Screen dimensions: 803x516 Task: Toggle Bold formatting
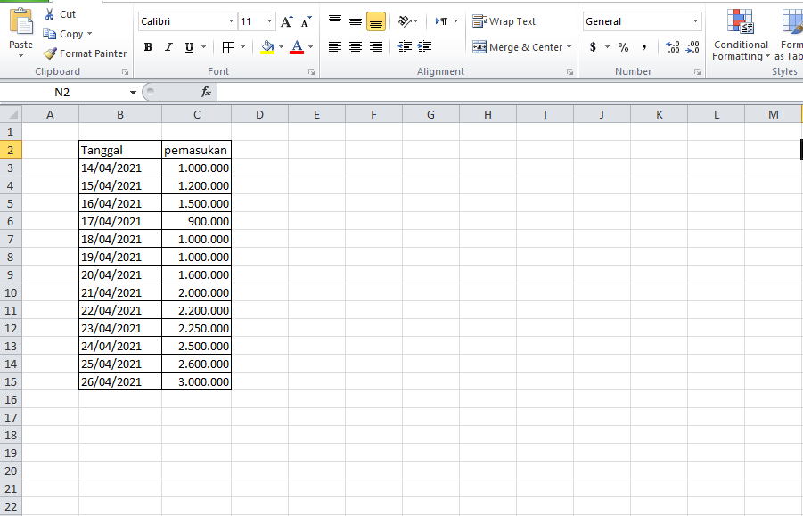[149, 47]
